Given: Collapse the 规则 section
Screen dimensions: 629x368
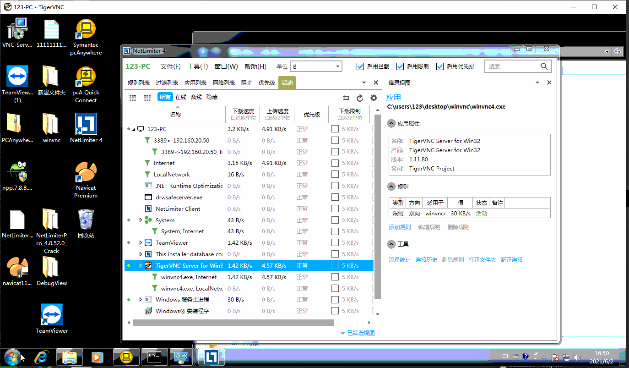Looking at the screenshot, I should [391, 187].
